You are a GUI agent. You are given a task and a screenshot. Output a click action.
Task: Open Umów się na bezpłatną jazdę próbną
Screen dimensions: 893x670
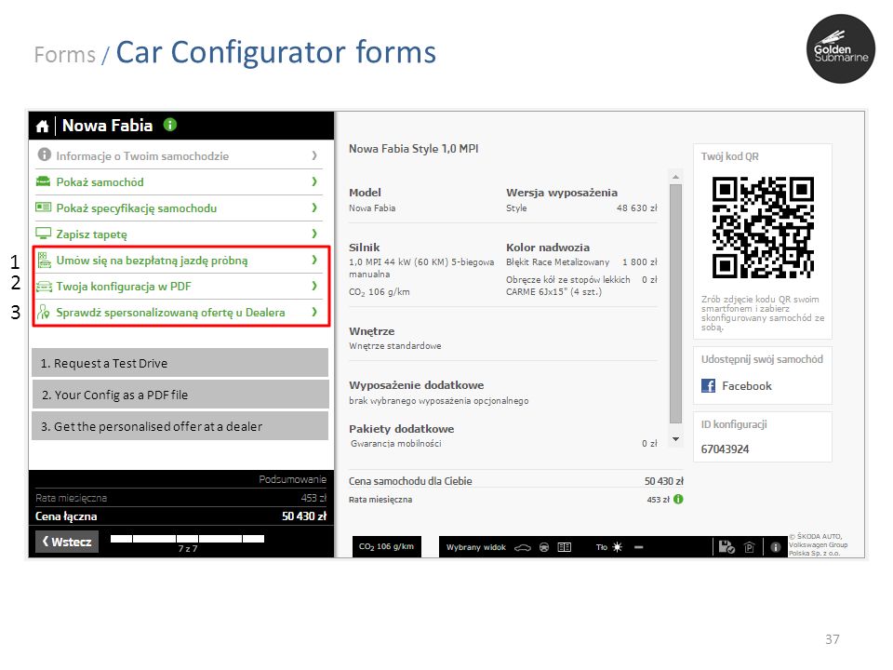point(179,261)
